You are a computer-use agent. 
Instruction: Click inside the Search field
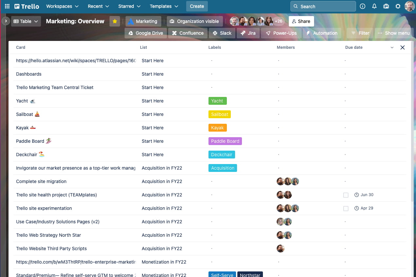tap(323, 6)
